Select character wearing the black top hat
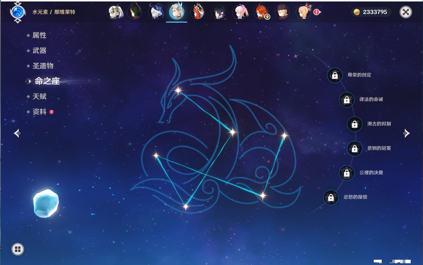The image size is (423, 265). coord(282,12)
